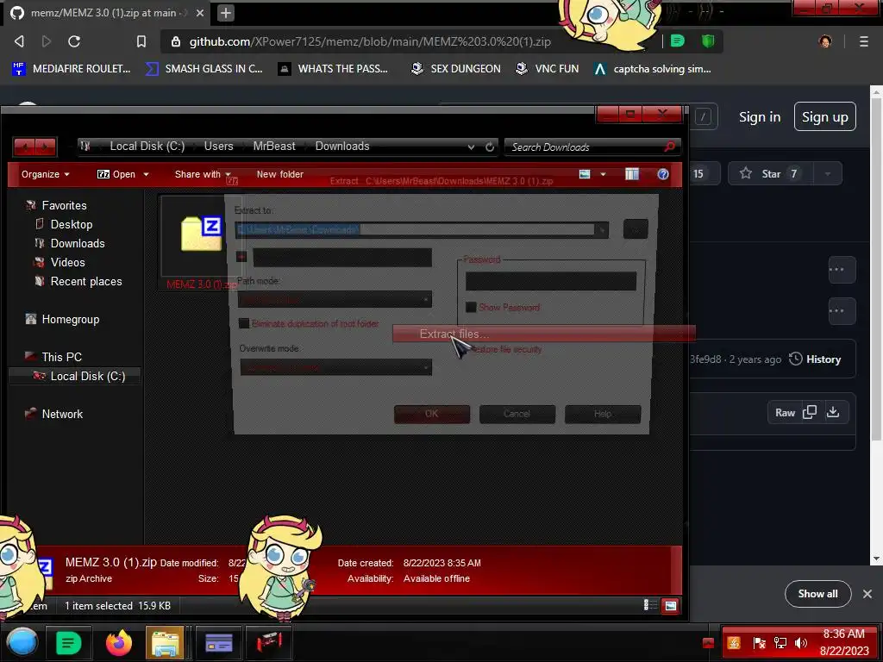This screenshot has height=662, width=883.
Task: Open Firefox from the taskbar
Action: pos(119,642)
